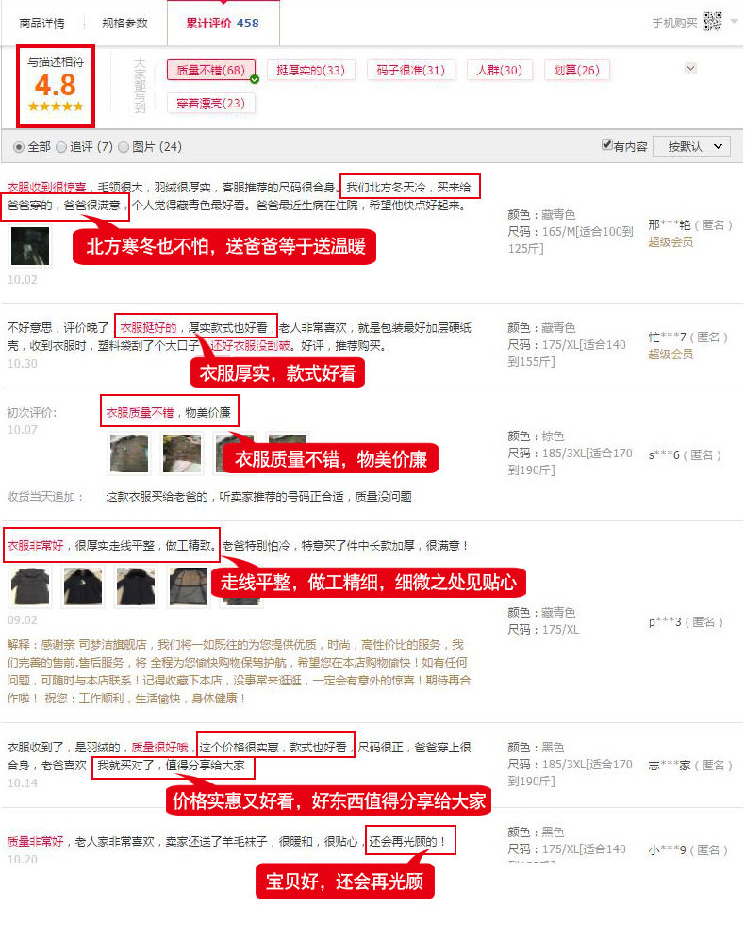Click the 穿着漂亮(23) tag
745x940 pixels.
[210, 103]
